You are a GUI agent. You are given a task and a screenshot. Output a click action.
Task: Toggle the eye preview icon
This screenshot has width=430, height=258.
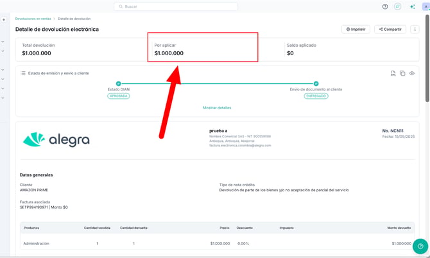(x=412, y=73)
